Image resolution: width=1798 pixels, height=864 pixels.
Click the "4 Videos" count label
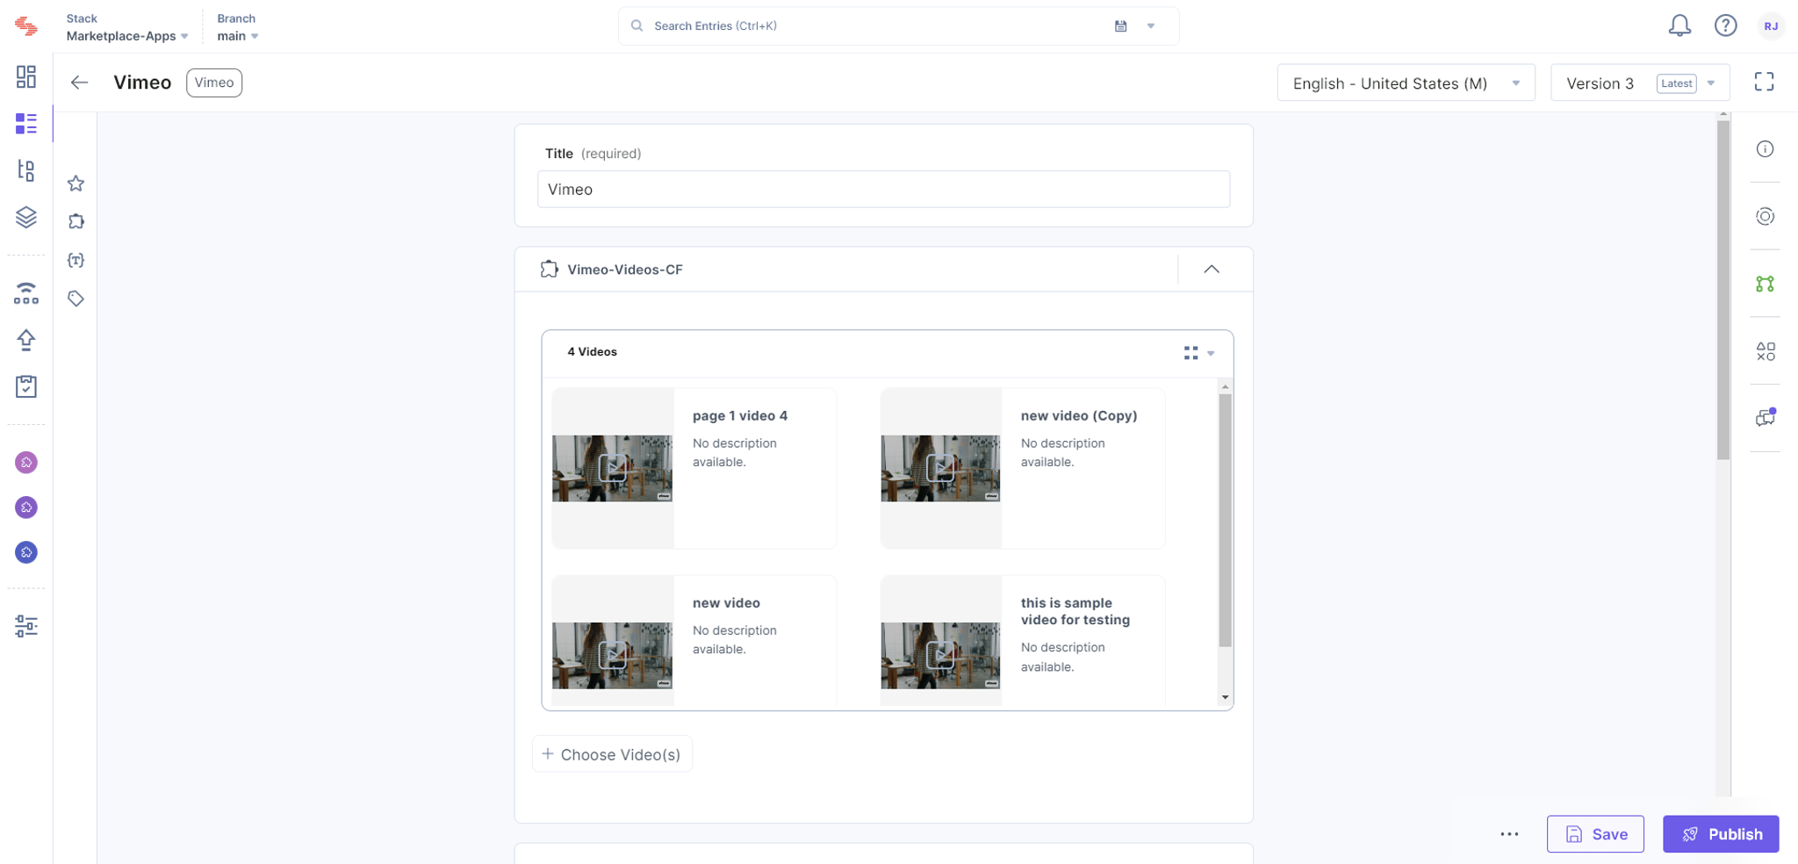pos(592,352)
